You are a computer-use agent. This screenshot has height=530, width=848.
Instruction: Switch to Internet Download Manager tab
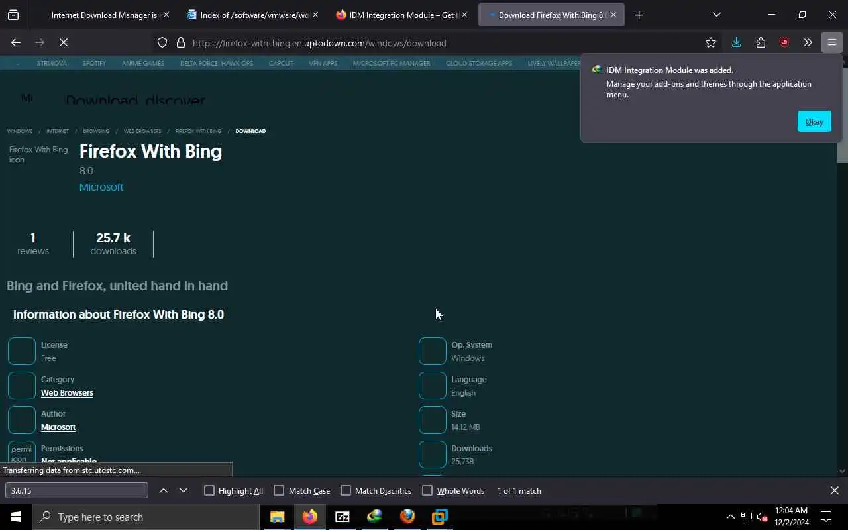[103, 15]
